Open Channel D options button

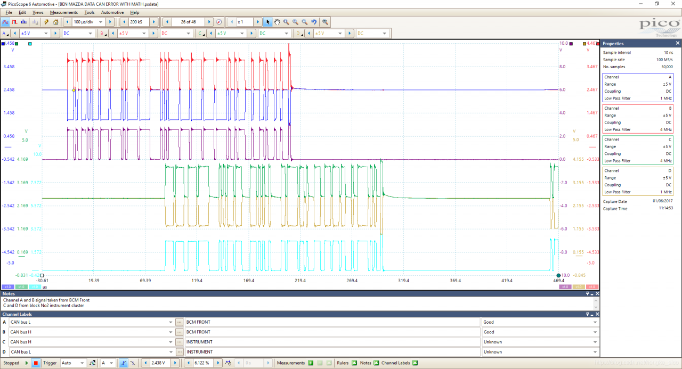pos(299,33)
